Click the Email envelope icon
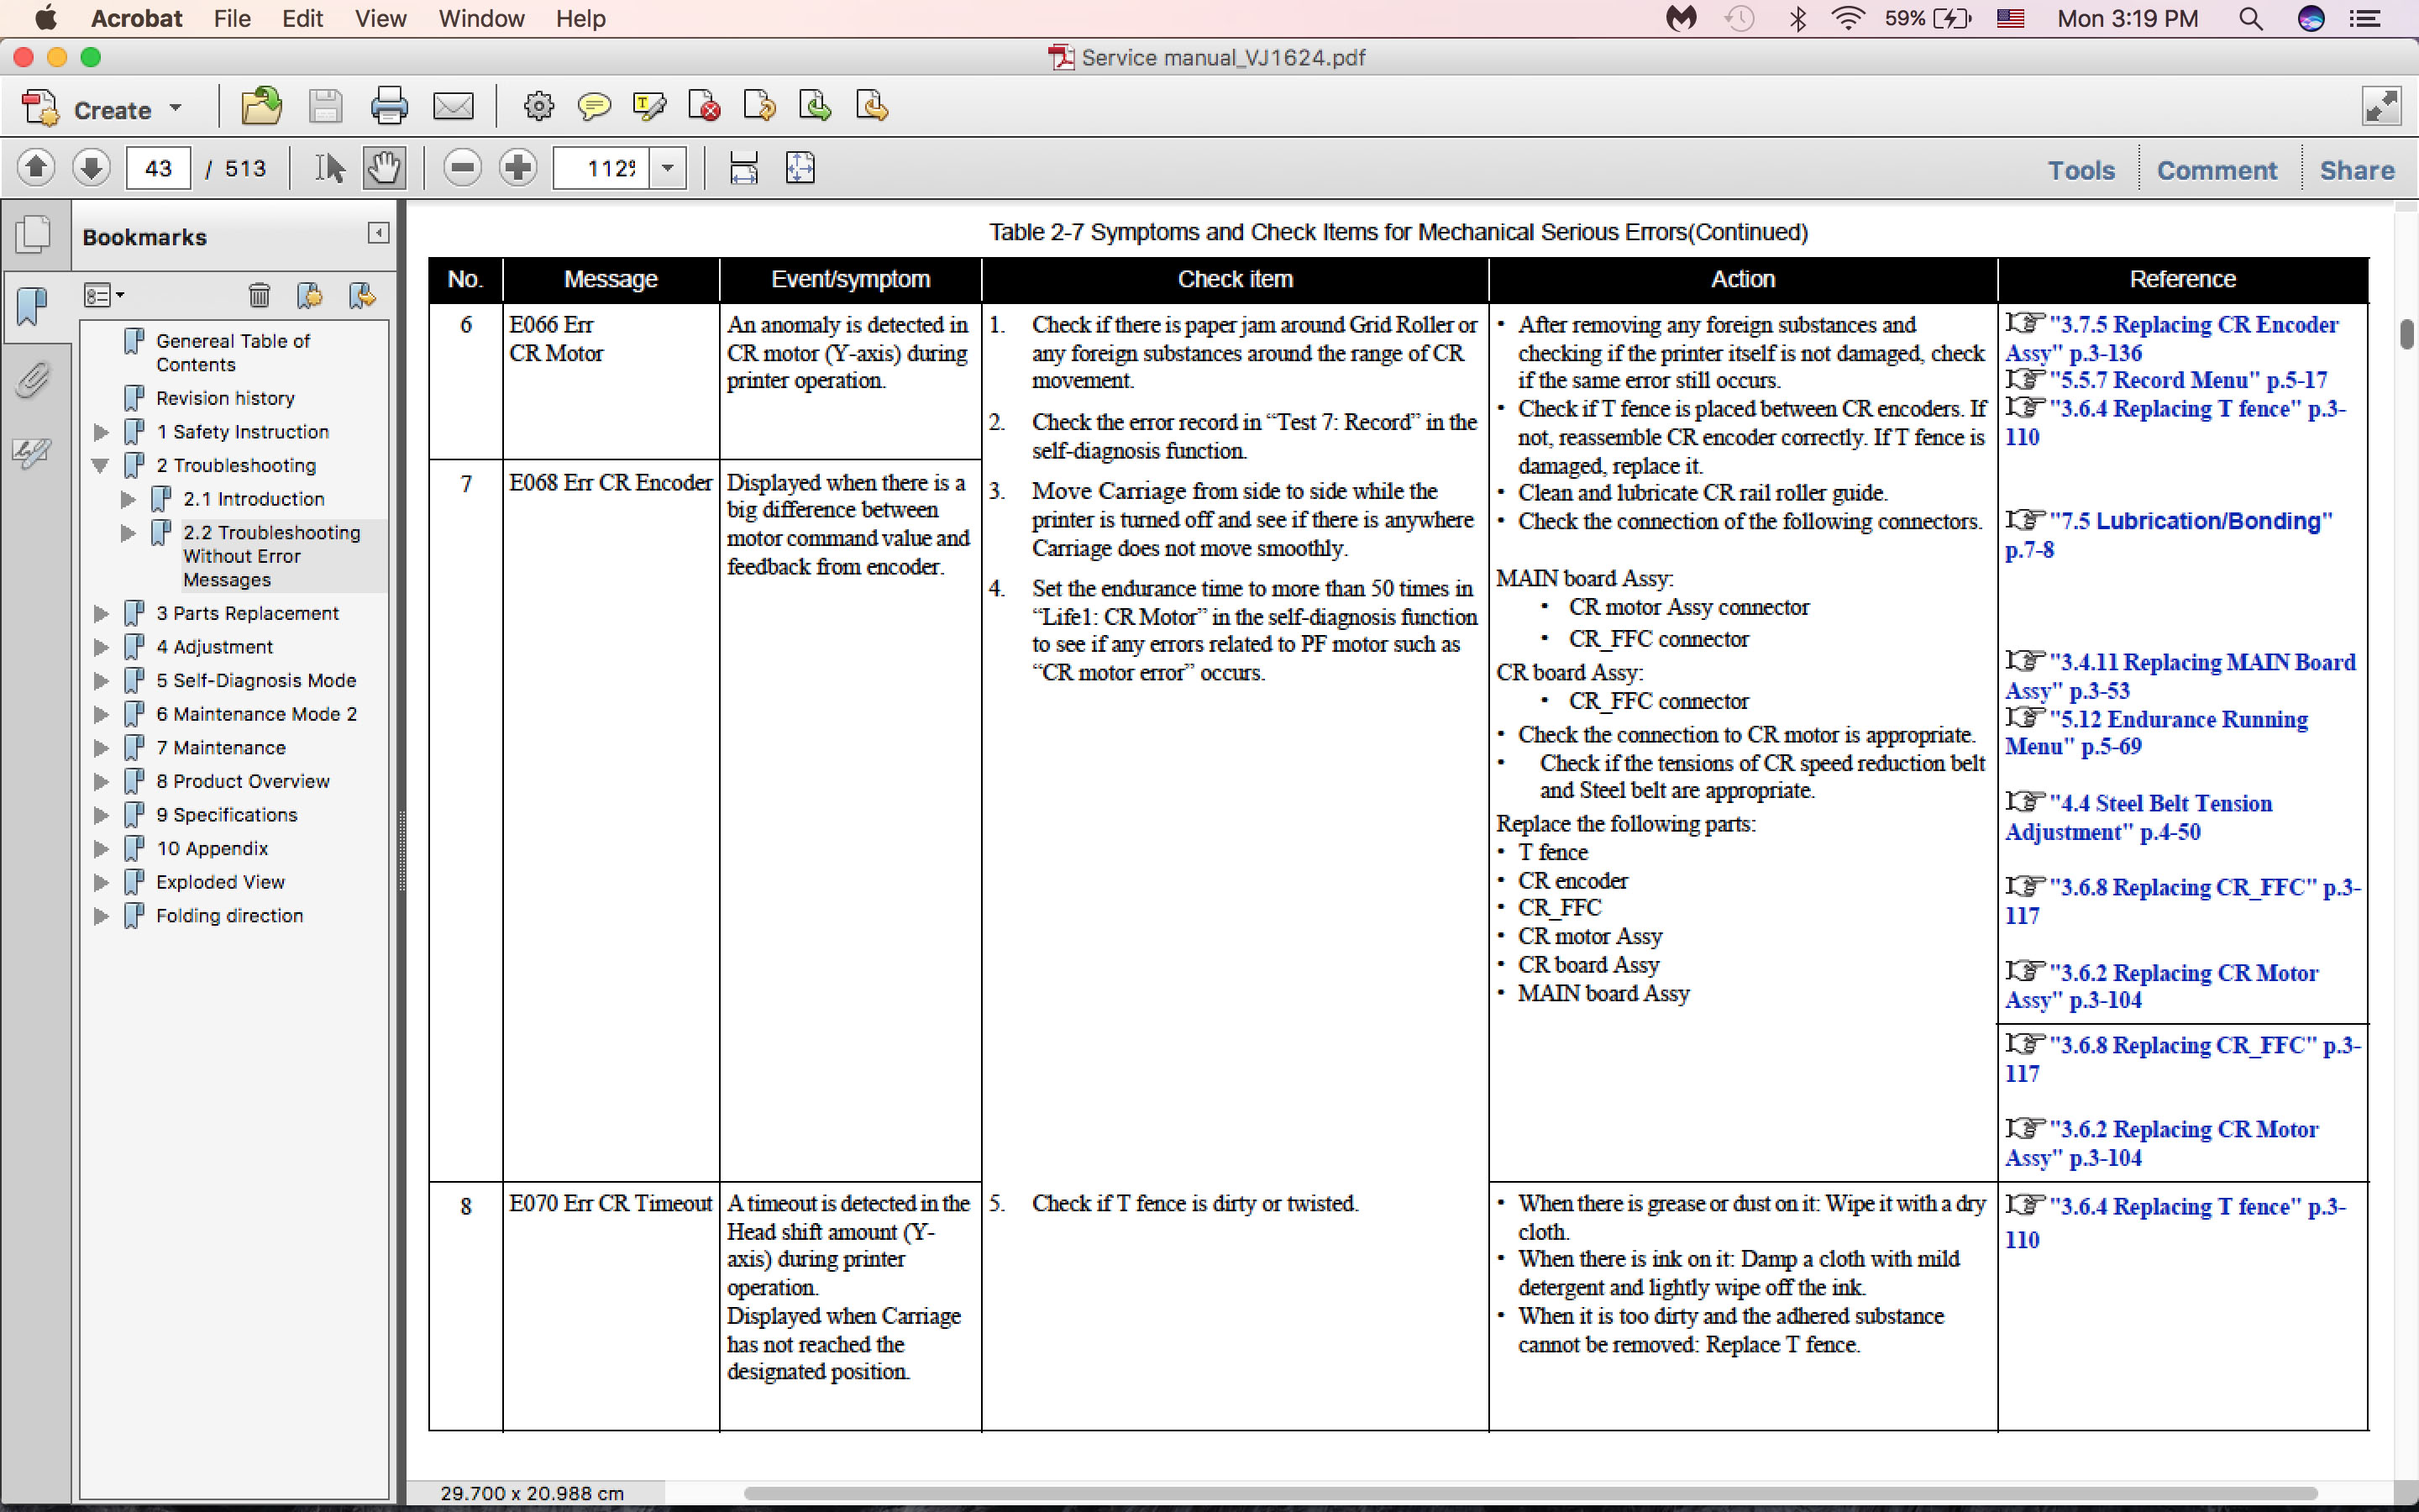 click(x=453, y=106)
